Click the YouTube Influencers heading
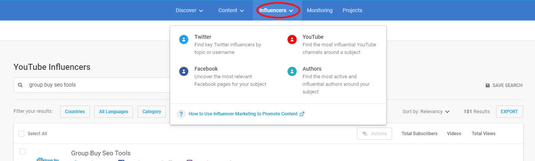The image size is (535, 161). [52, 67]
